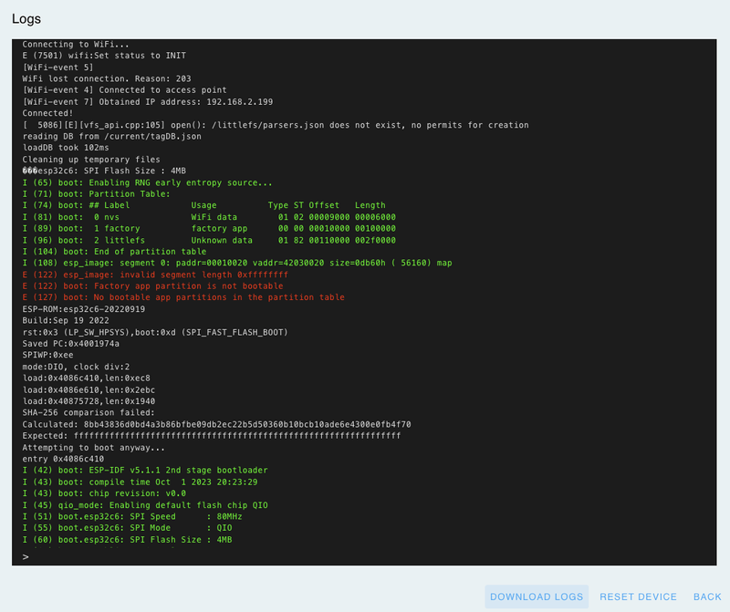Image resolution: width=730 pixels, height=612 pixels.
Task: Select the partition table header row with Label Usage
Action: point(203,205)
